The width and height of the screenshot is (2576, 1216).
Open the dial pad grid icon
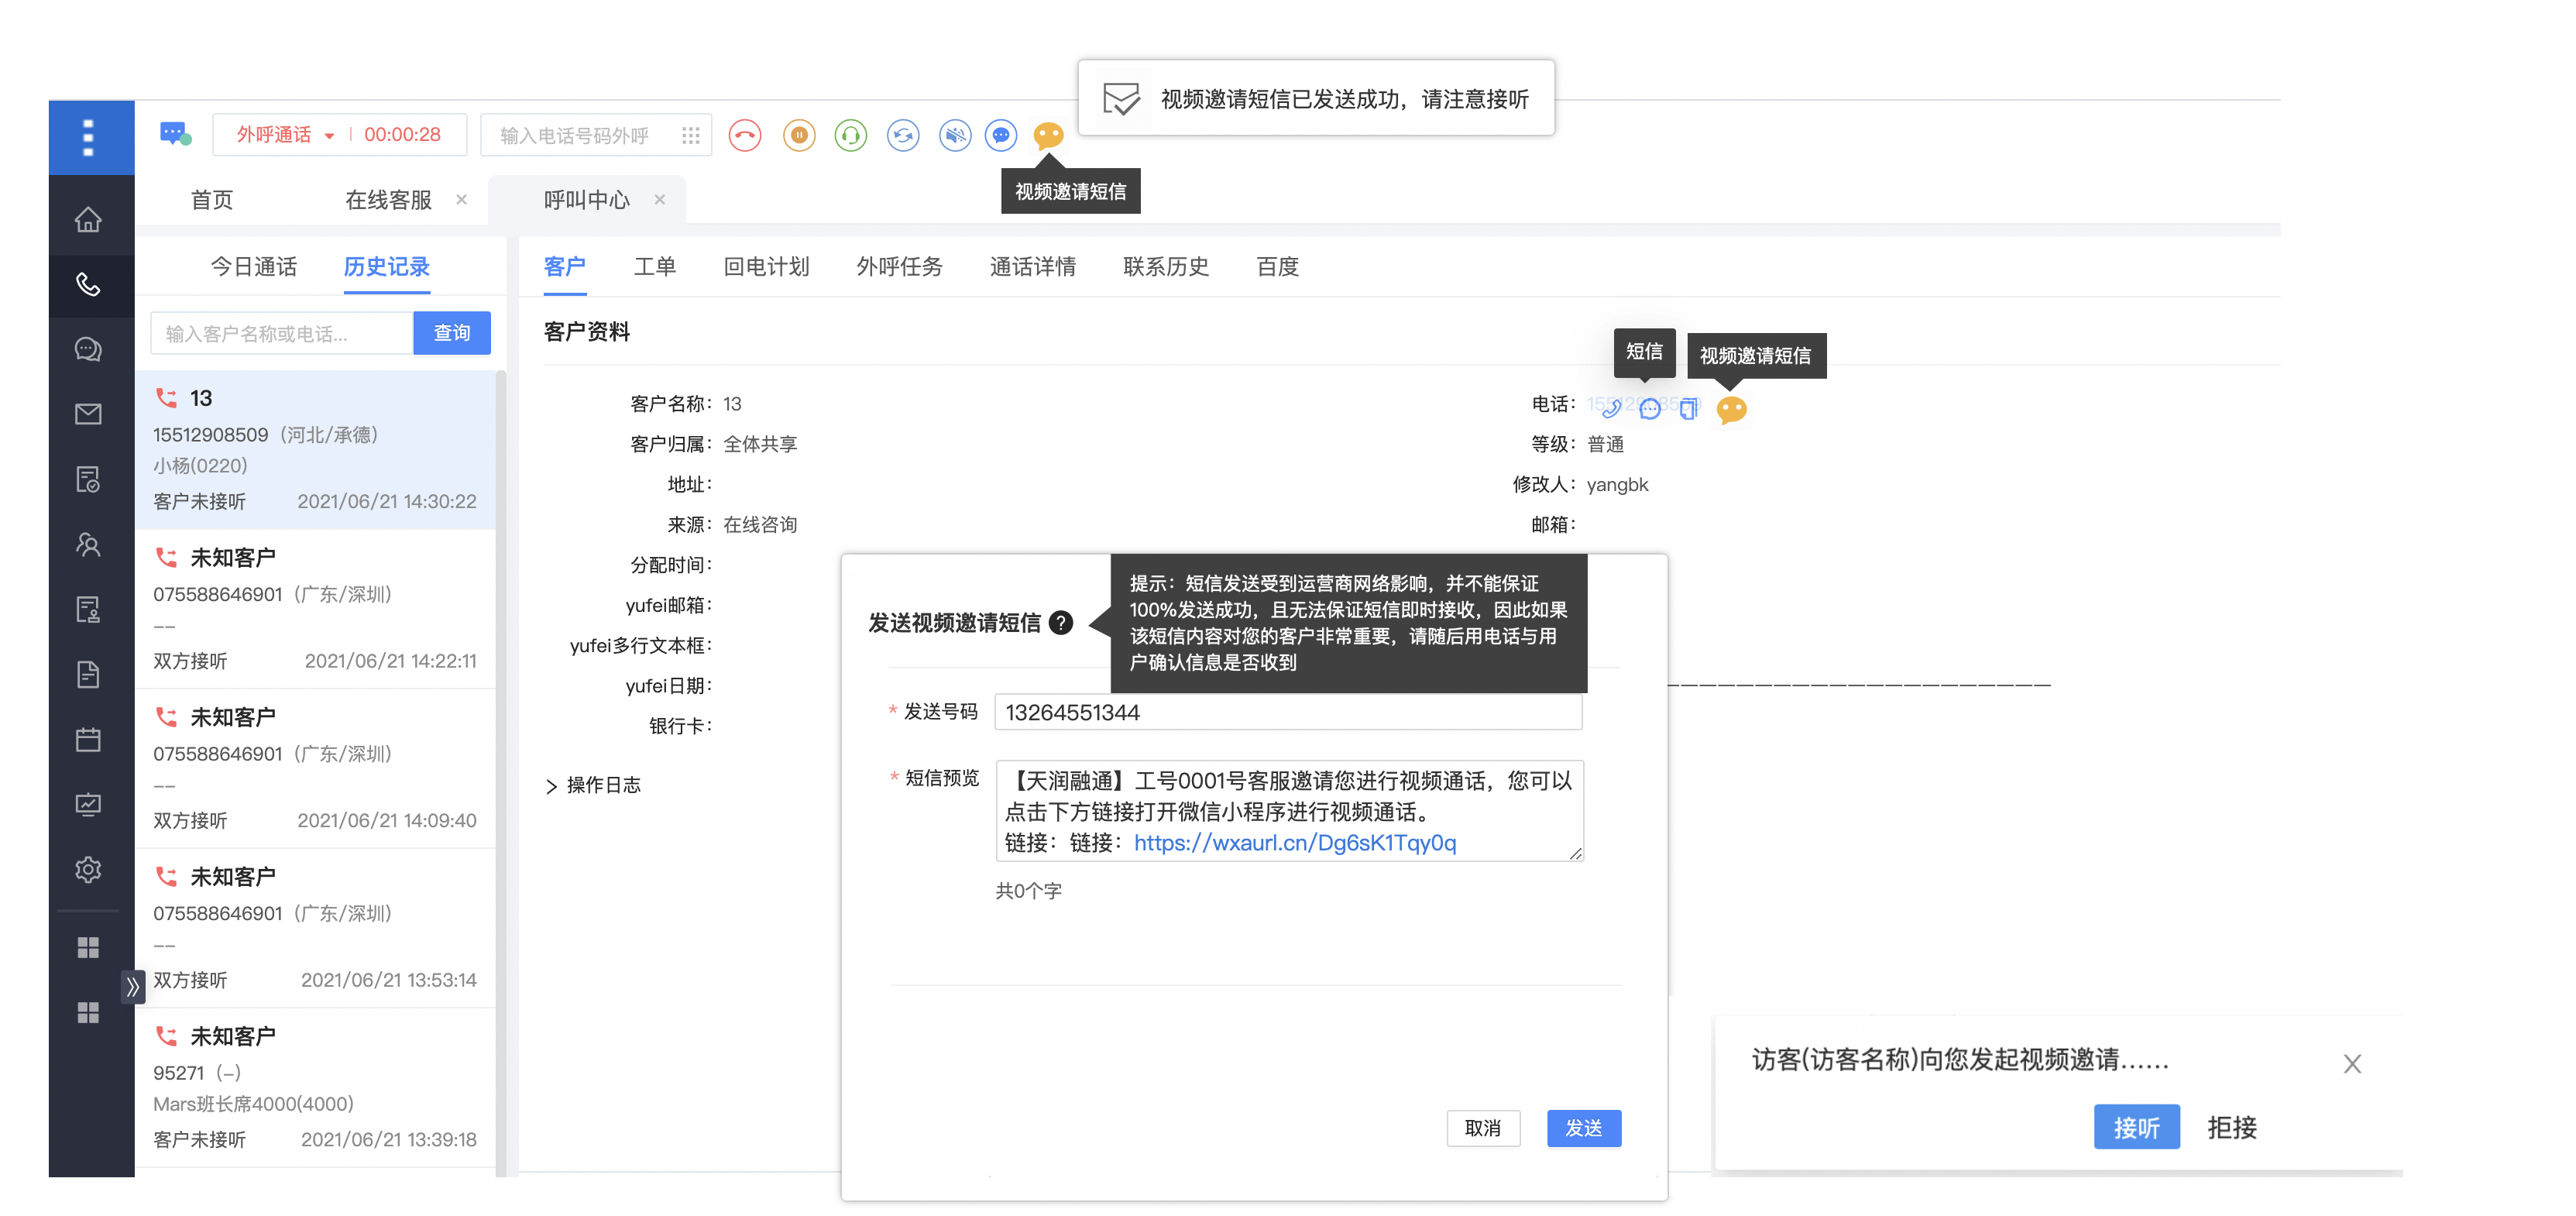(x=691, y=135)
